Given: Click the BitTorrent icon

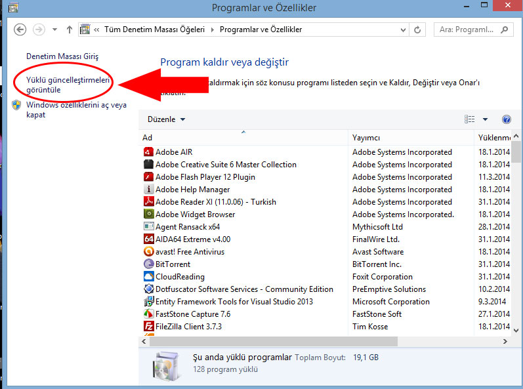Looking at the screenshot, I should tap(148, 264).
